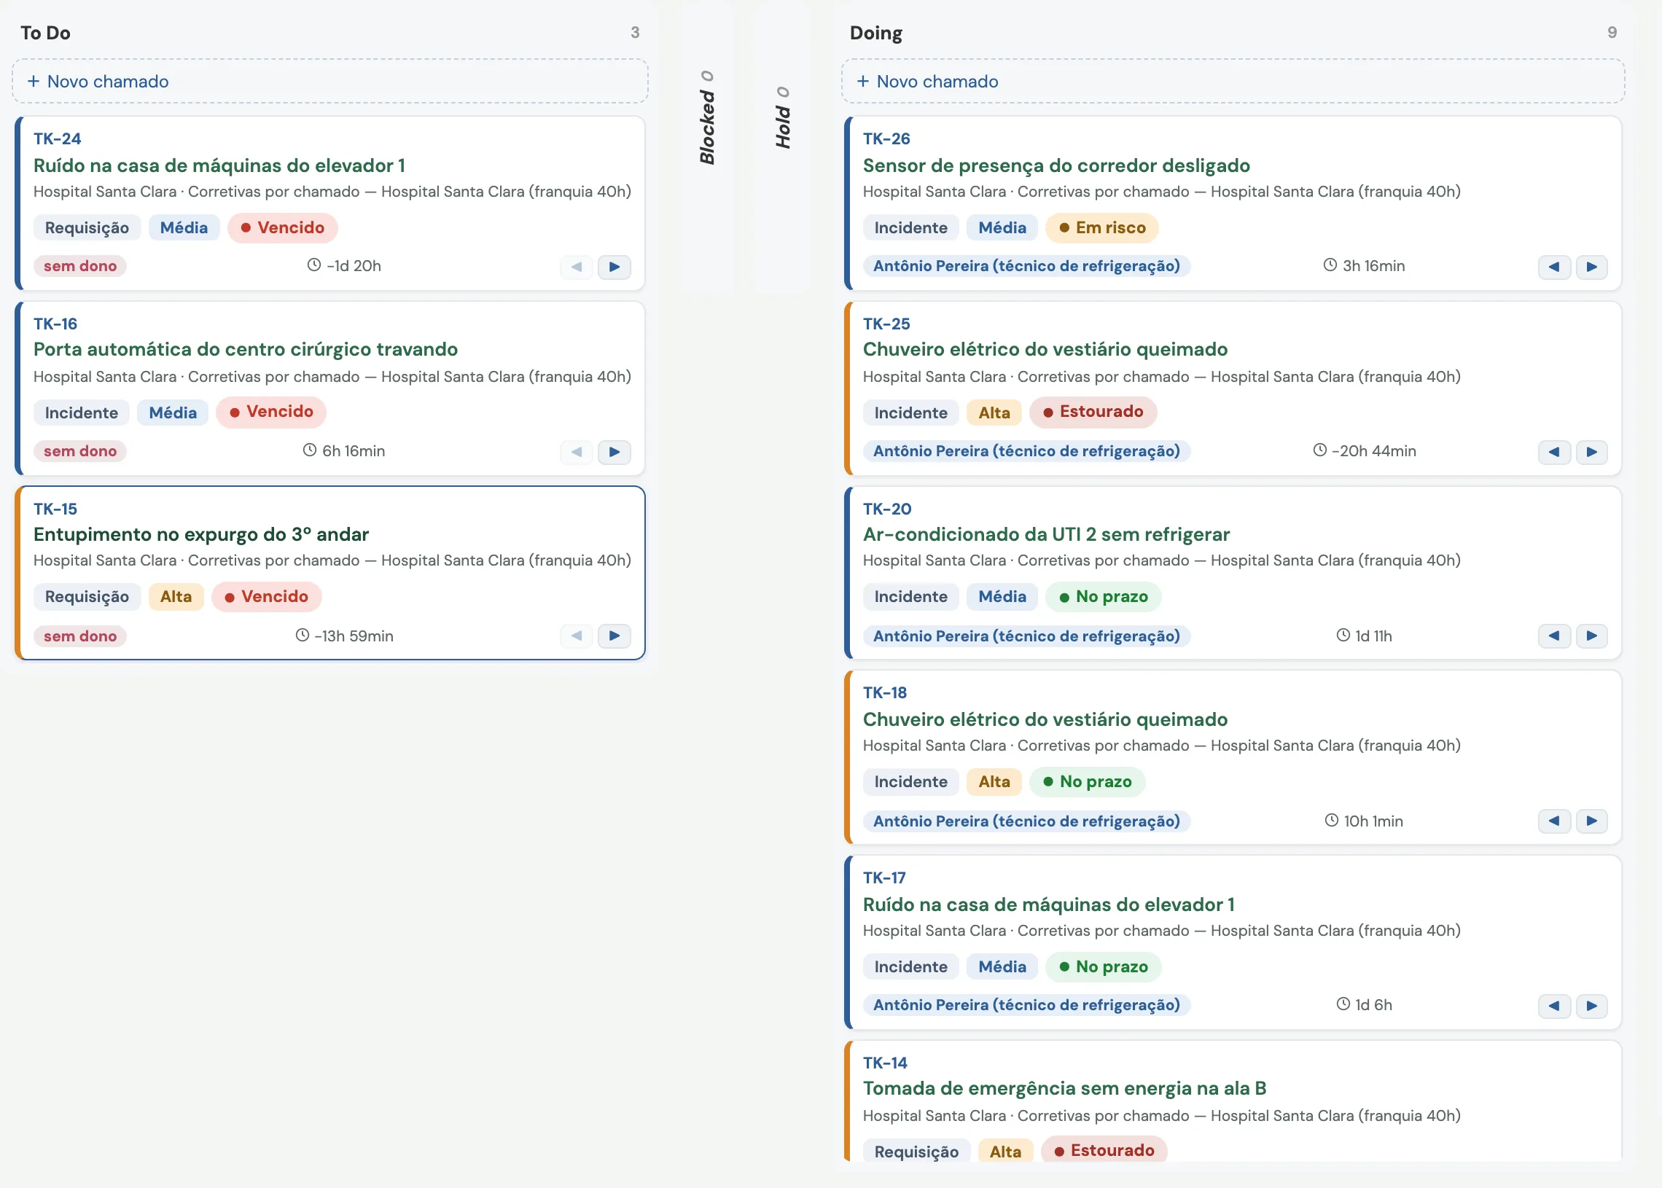Click Antônio Pereira assignee on TK-18
This screenshot has width=1662, height=1188.
click(1026, 821)
